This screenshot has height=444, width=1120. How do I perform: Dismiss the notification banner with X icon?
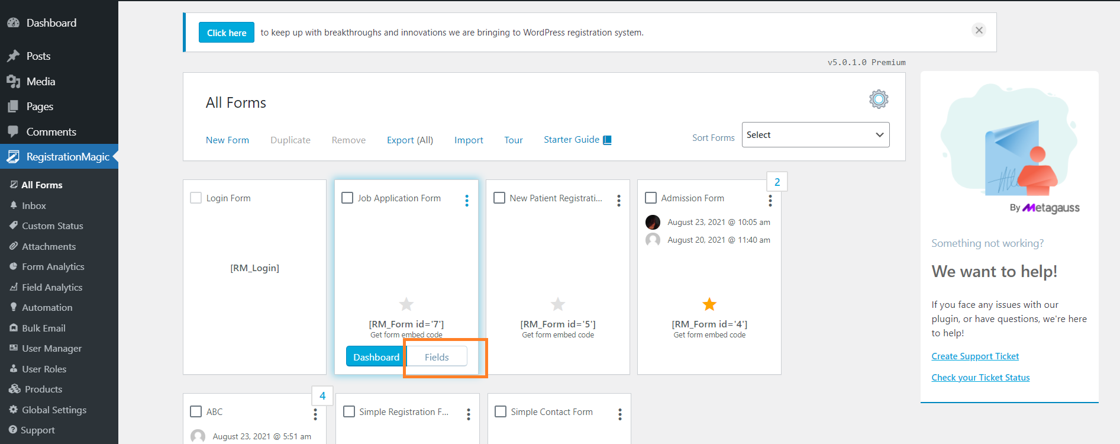click(979, 30)
